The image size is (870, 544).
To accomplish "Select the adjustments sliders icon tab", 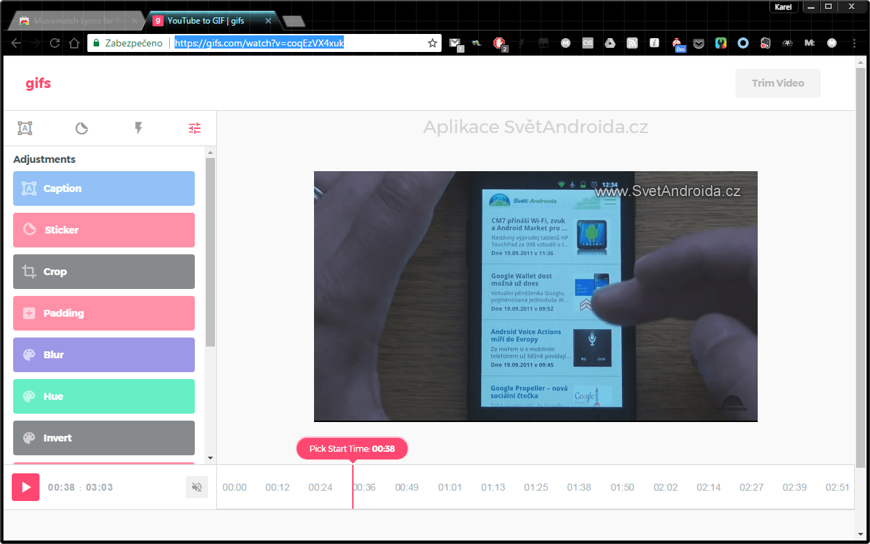I will click(195, 128).
